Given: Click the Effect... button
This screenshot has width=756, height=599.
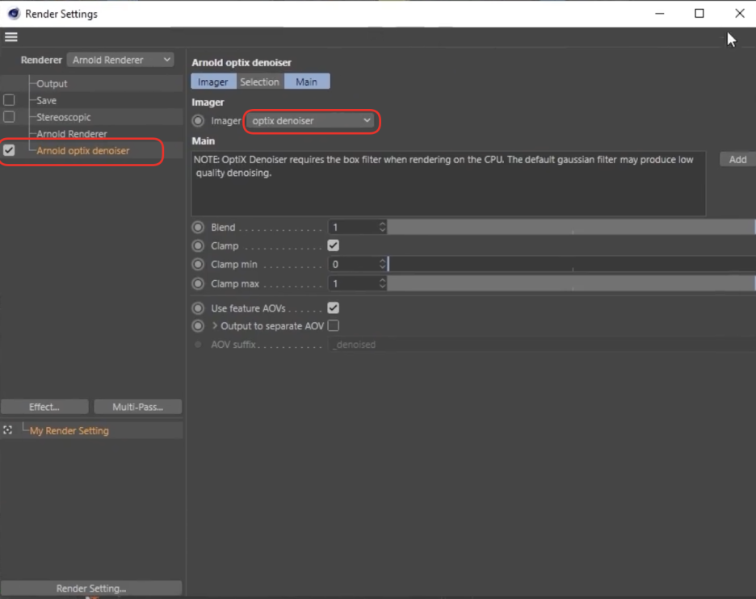Looking at the screenshot, I should pos(44,407).
